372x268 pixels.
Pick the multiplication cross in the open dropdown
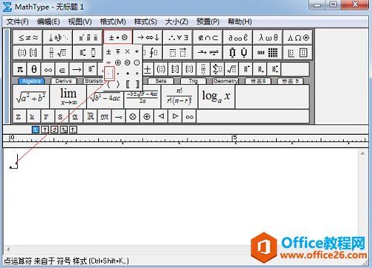pyautogui.click(x=127, y=52)
